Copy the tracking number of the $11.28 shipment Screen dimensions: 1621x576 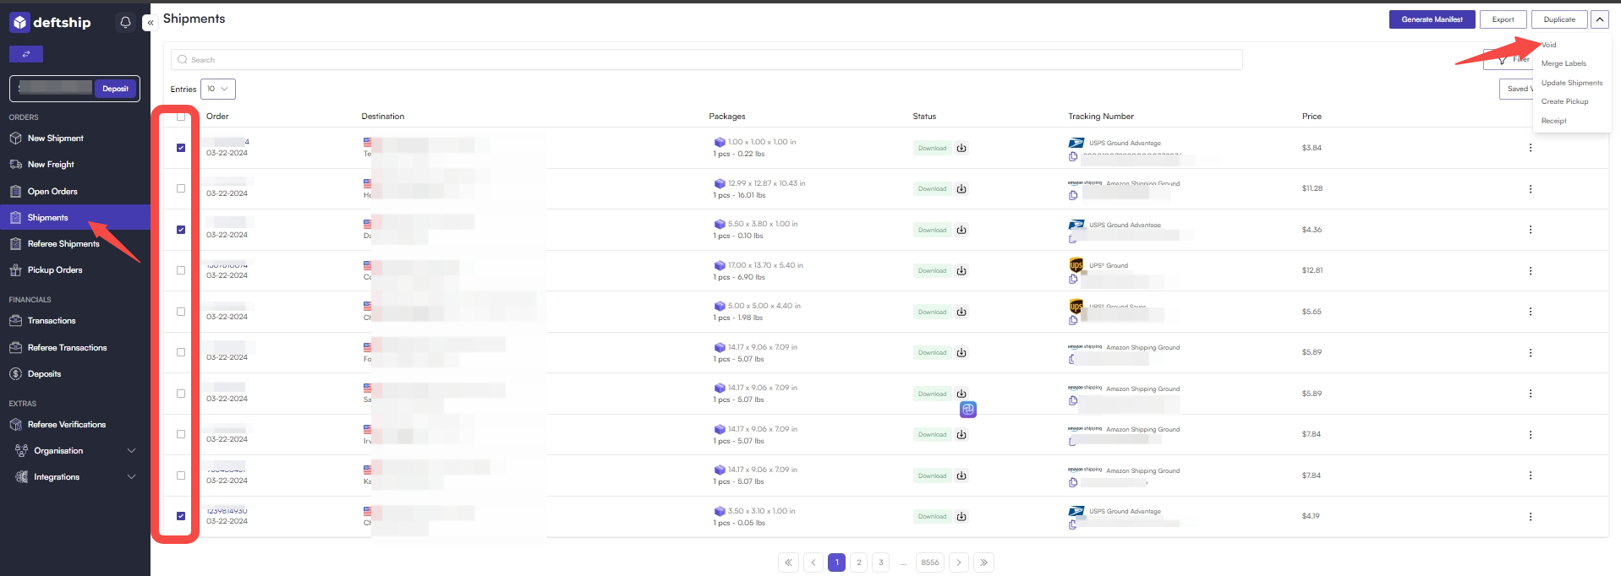(x=1073, y=195)
